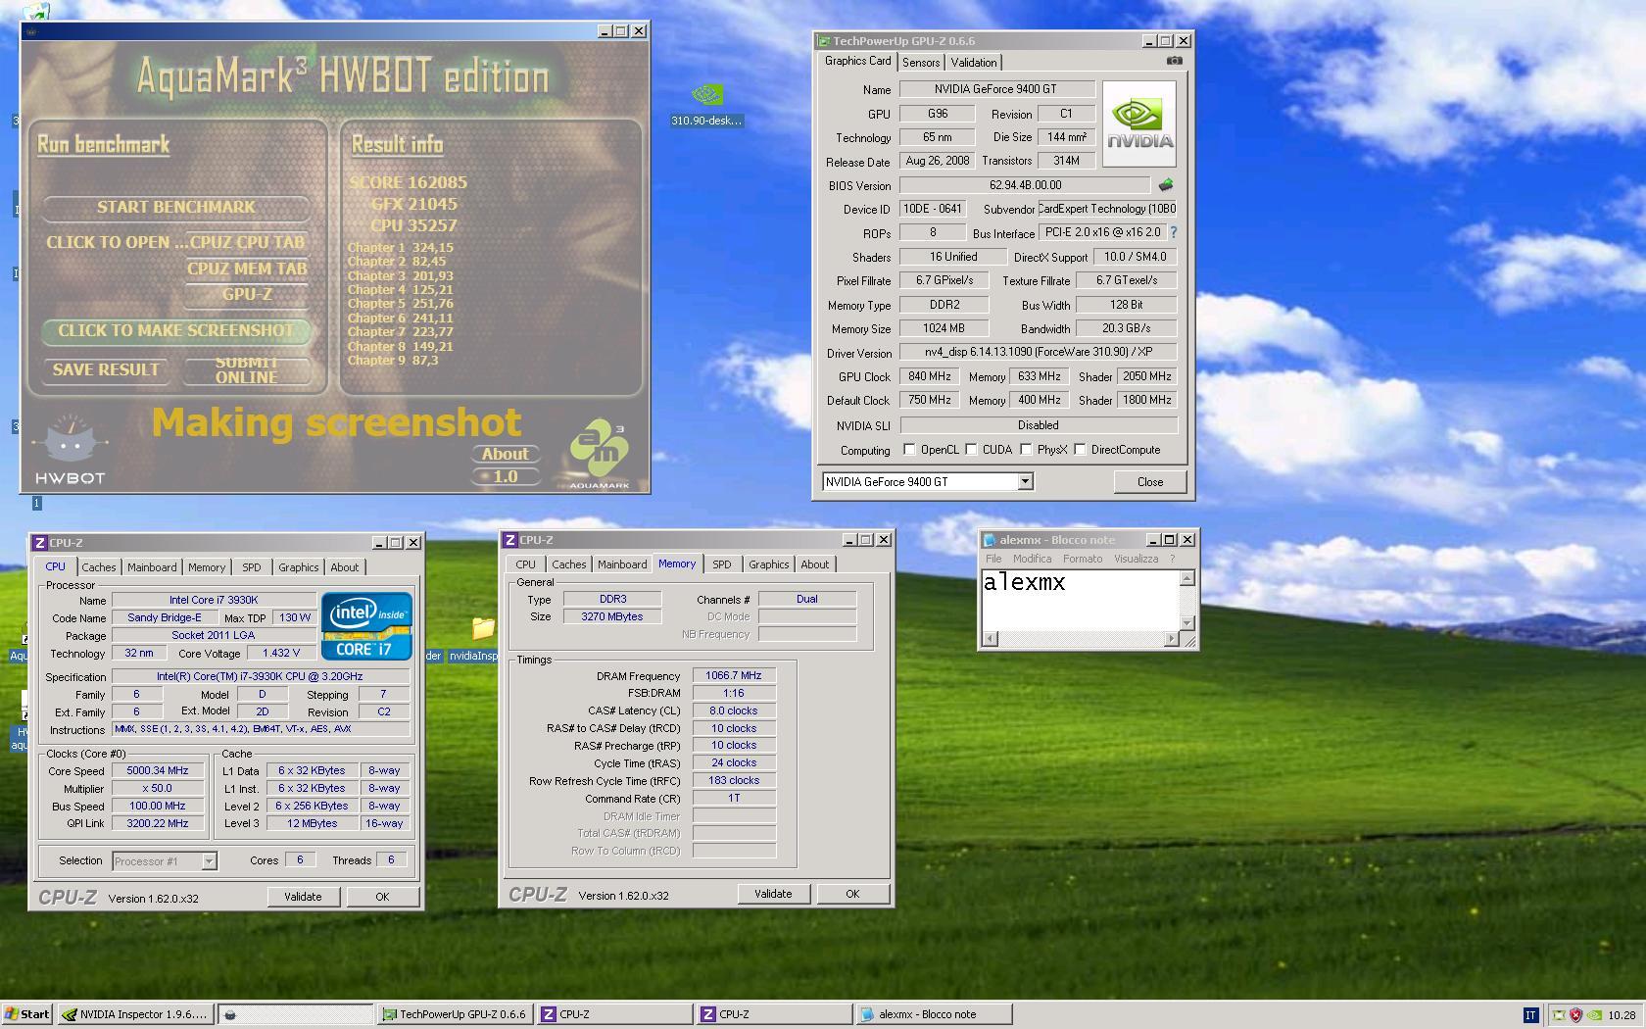Click SUBMIT ONLINE in AquaMark
Image resolution: width=1646 pixels, height=1029 pixels.
[x=246, y=369]
